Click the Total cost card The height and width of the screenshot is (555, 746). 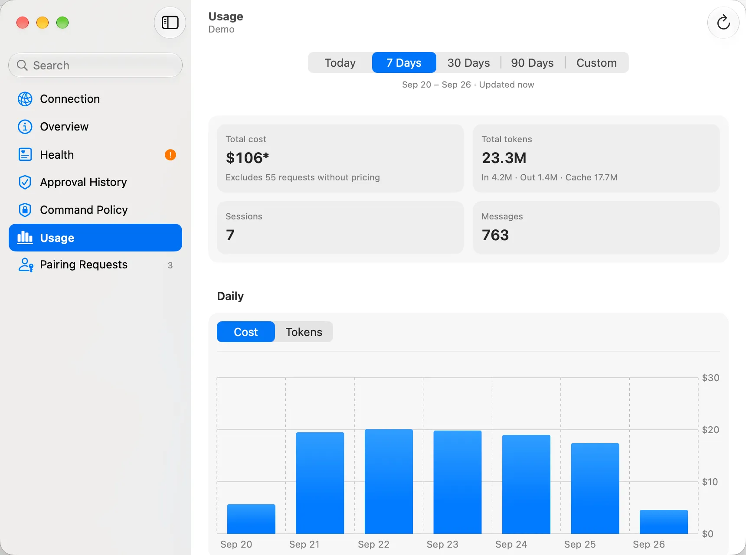click(x=340, y=158)
